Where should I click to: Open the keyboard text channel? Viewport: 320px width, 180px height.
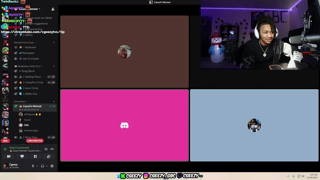click(x=34, y=47)
